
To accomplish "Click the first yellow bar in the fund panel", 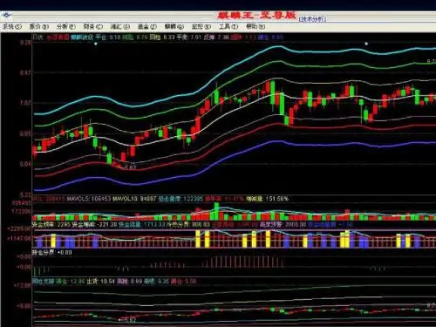I will tap(53, 241).
